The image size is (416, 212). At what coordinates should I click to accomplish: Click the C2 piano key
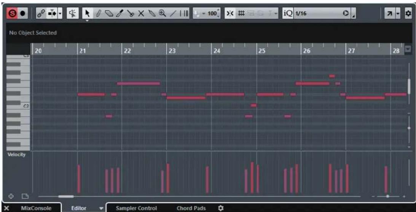(x=18, y=106)
